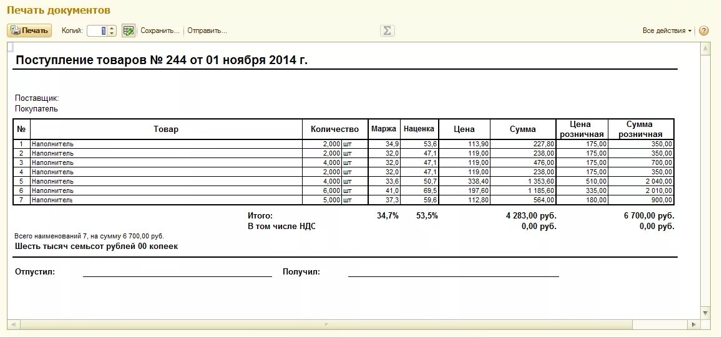
Task: Open help via question mark icon
Action: point(703,31)
